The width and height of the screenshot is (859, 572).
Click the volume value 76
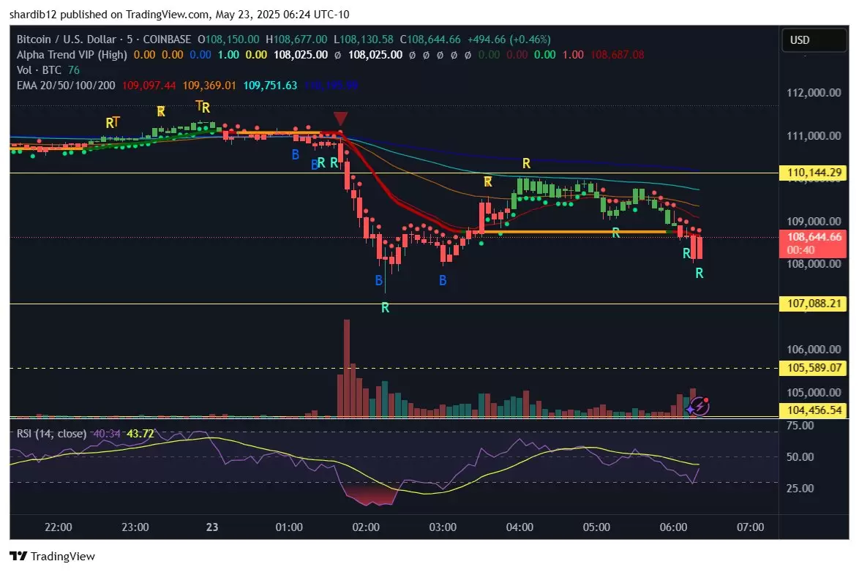[x=73, y=70]
